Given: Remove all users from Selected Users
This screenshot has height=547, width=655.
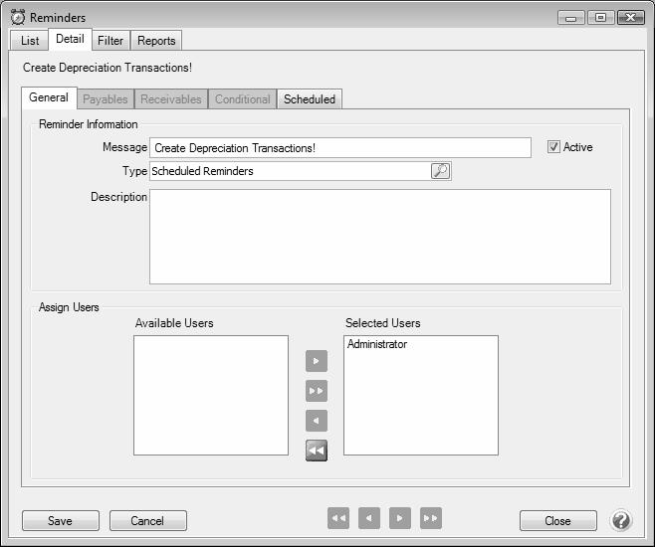Looking at the screenshot, I should click(x=317, y=451).
